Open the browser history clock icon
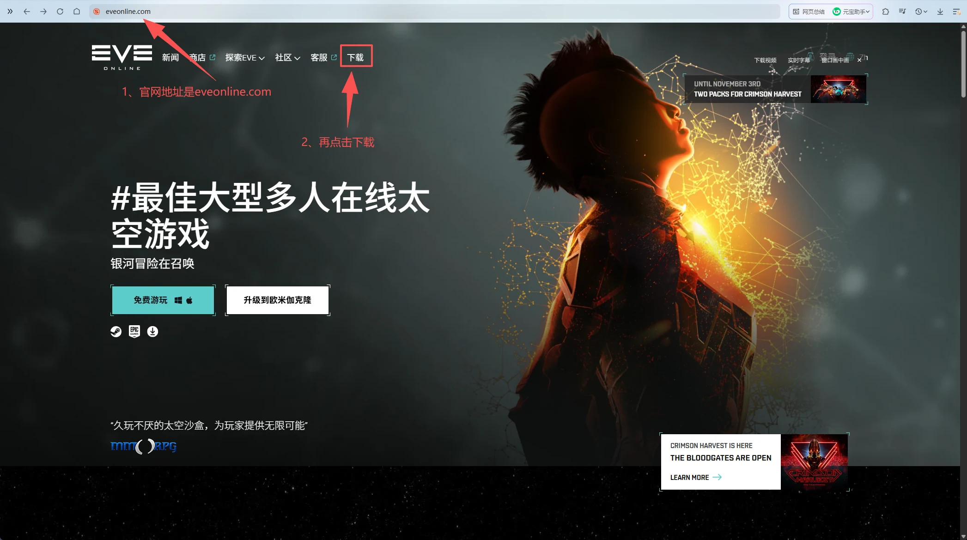Image resolution: width=967 pixels, height=540 pixels. point(918,12)
